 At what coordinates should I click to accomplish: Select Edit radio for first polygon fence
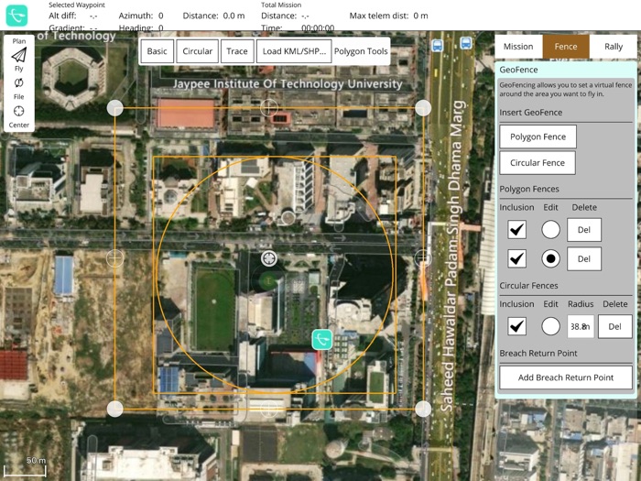tap(550, 229)
